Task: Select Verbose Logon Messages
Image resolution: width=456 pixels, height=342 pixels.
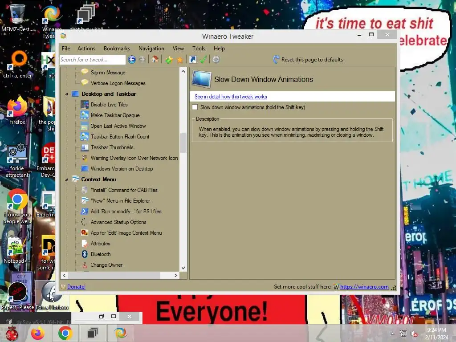Action: pos(118,83)
